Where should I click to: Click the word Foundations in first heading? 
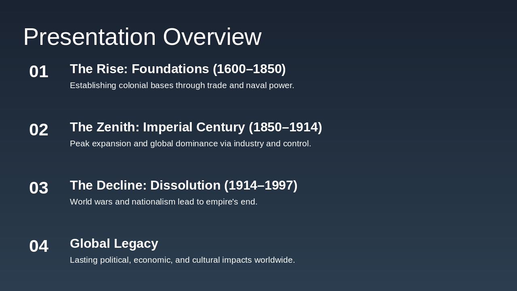[170, 69]
